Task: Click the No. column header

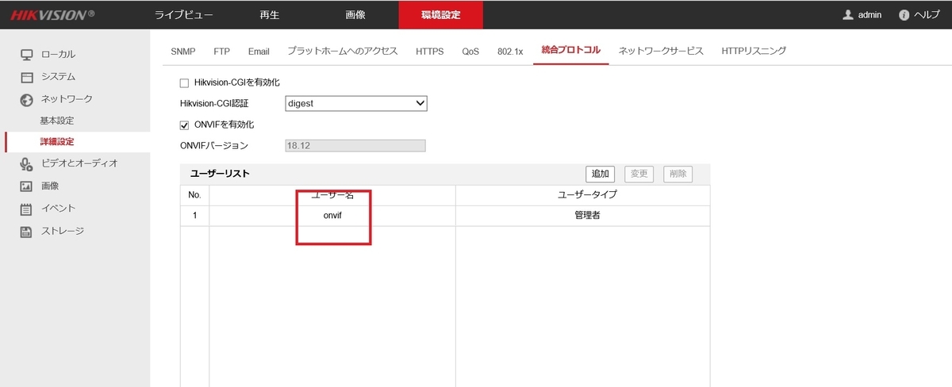Action: pos(194,195)
